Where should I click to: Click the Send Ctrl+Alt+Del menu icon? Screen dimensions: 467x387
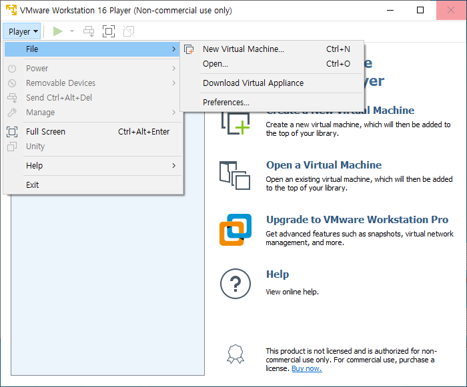(12, 98)
